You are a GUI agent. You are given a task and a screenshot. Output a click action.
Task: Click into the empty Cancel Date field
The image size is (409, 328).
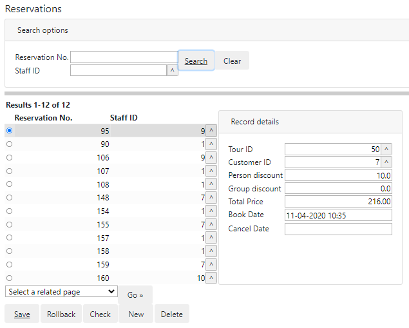point(338,229)
